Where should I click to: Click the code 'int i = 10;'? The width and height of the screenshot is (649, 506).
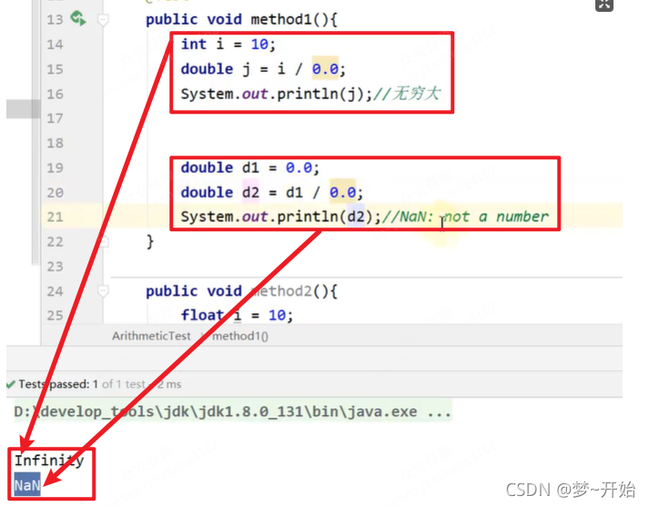[228, 44]
